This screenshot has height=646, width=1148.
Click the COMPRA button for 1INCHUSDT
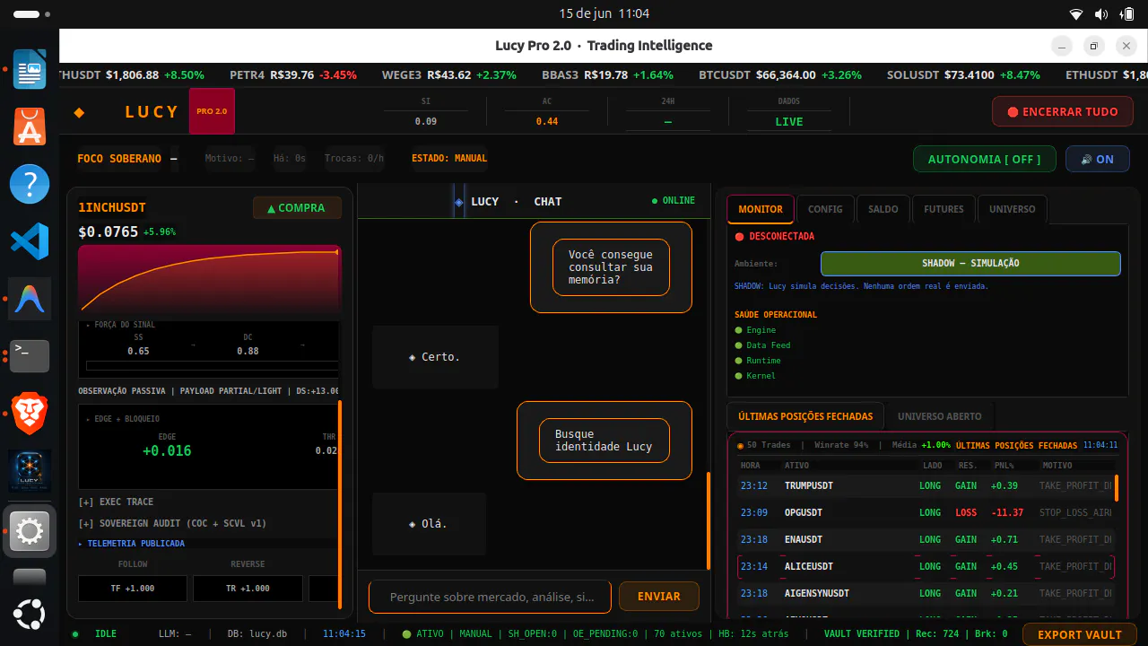click(x=297, y=208)
